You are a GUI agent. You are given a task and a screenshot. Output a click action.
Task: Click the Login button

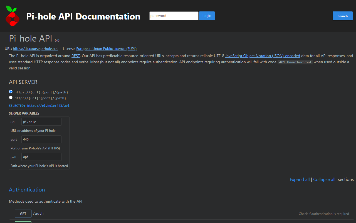[x=207, y=16]
